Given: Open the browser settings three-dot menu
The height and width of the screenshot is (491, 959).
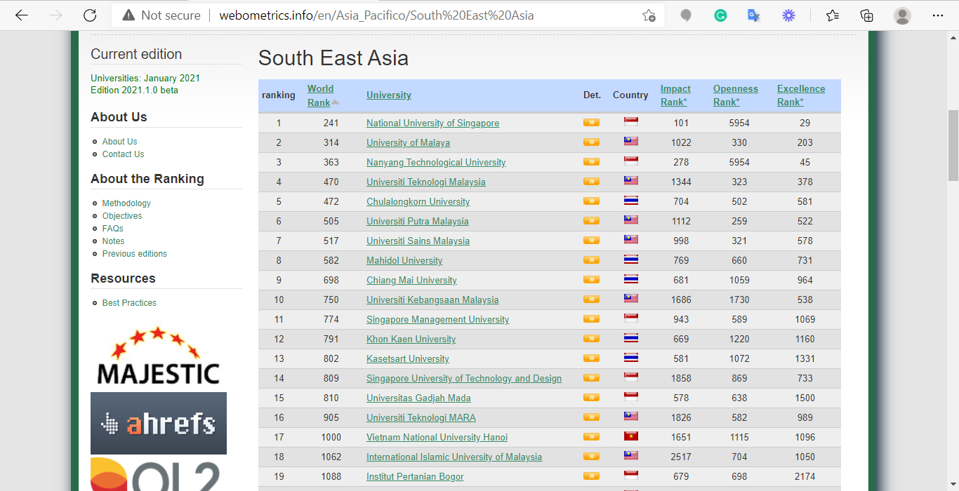Looking at the screenshot, I should tap(939, 15).
